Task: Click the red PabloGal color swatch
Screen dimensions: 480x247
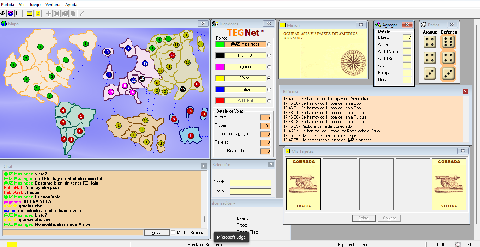Action: click(220, 101)
